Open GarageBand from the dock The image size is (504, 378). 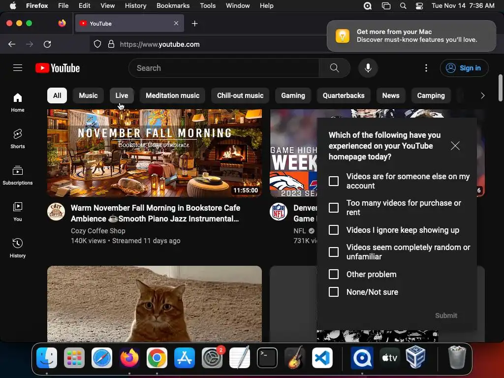295,358
